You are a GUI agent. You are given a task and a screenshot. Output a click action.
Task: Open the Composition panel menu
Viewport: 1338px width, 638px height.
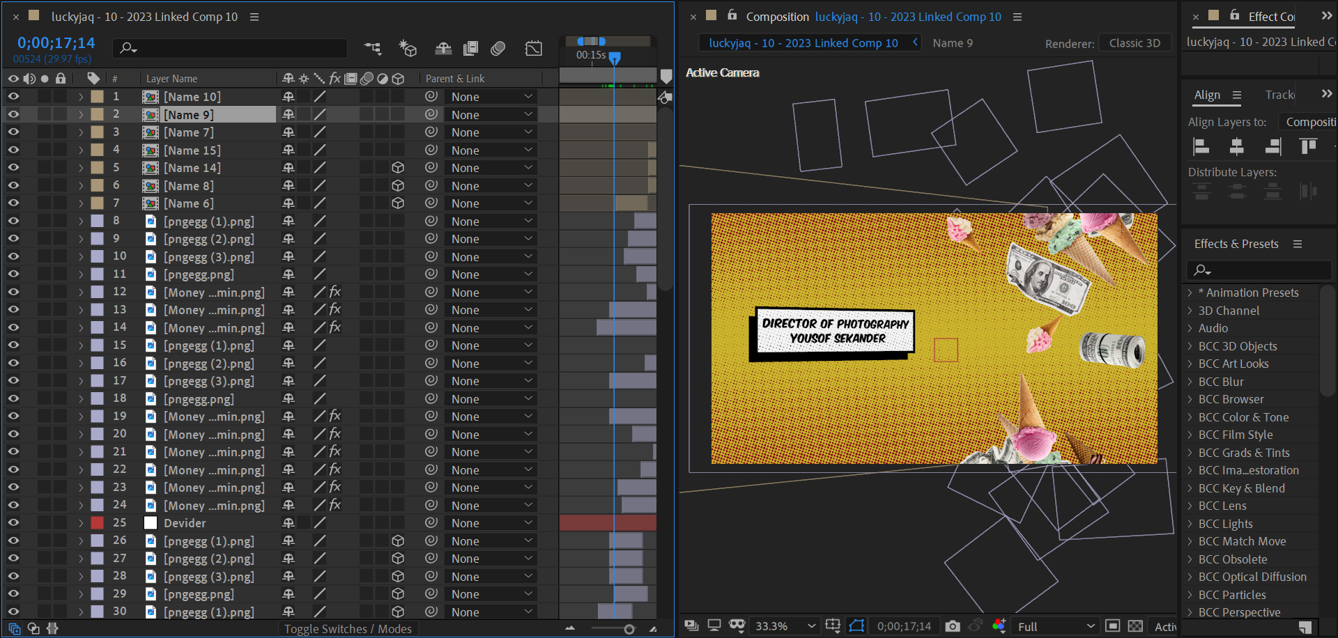[x=1017, y=17]
